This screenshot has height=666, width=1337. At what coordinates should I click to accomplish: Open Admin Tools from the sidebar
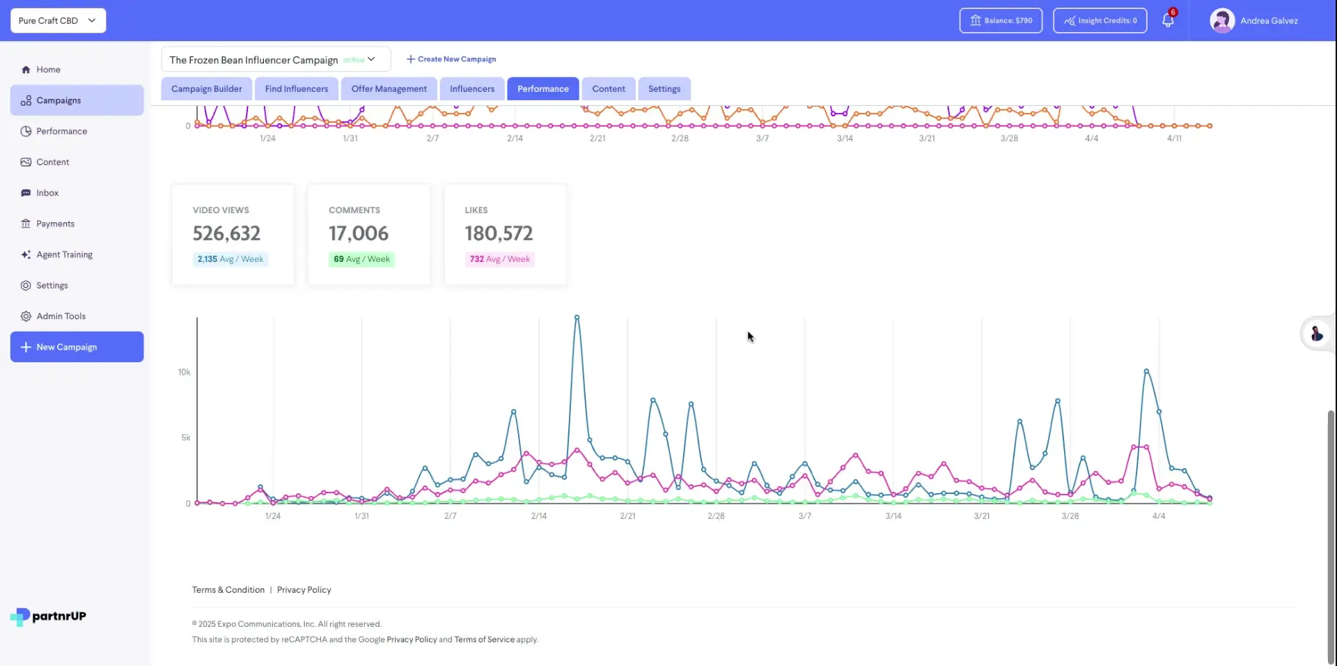26,316
